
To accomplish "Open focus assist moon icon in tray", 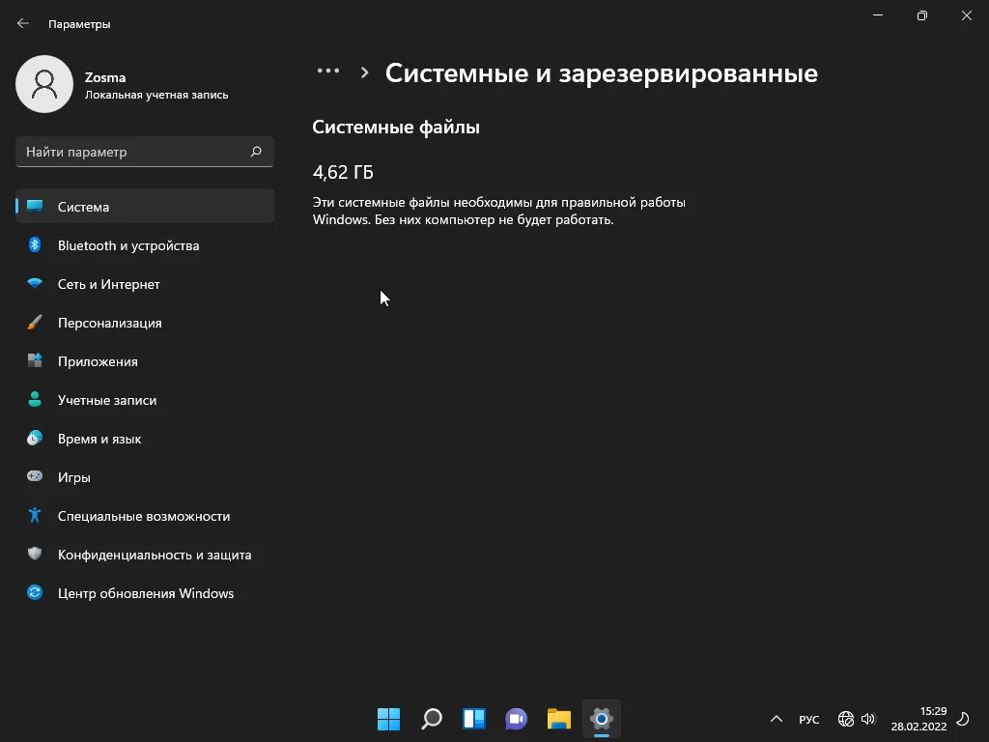I will [963, 719].
